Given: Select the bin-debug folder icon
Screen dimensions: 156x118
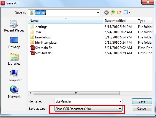Looking at the screenshot, I should [x=32, y=37].
